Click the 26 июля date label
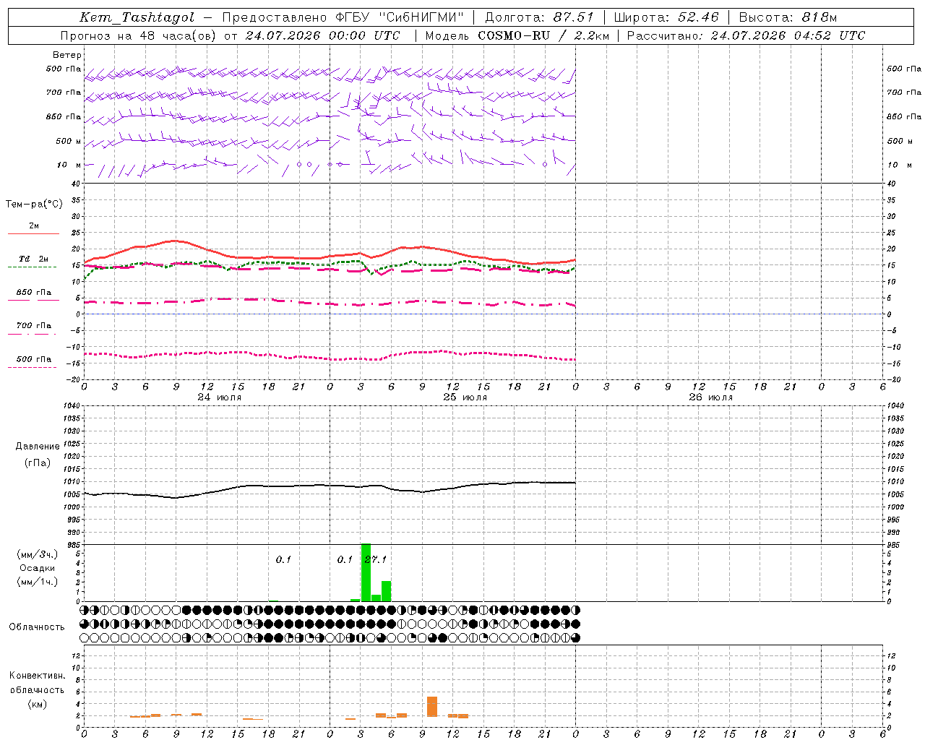 point(710,397)
